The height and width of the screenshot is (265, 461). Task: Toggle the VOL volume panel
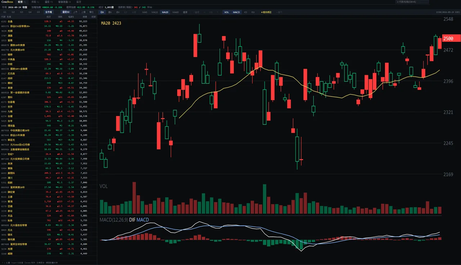(x=227, y=12)
